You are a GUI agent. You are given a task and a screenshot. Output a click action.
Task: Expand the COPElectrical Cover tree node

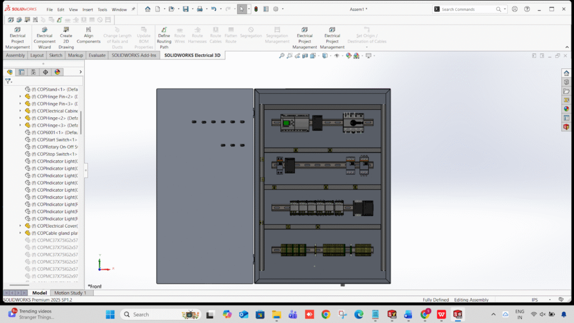tap(21, 225)
